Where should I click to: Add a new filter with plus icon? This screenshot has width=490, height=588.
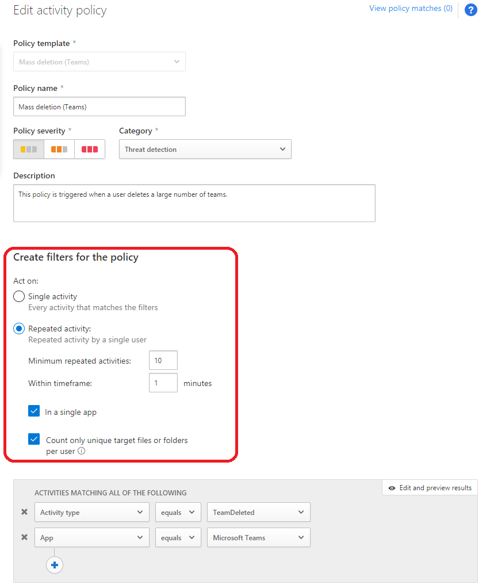(55, 565)
